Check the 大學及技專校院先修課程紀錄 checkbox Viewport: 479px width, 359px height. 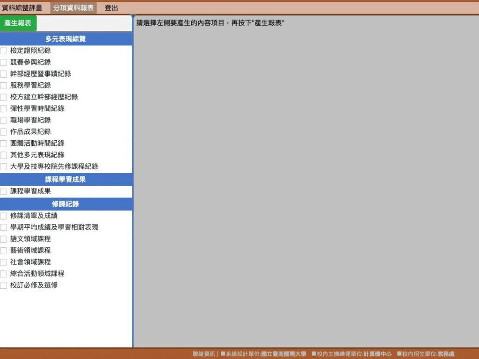[x=4, y=167]
